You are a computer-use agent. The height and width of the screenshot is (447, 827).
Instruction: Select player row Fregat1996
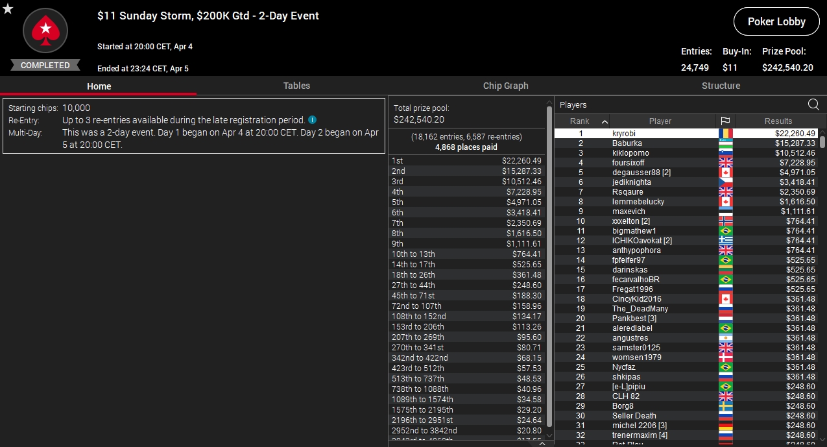(x=686, y=289)
